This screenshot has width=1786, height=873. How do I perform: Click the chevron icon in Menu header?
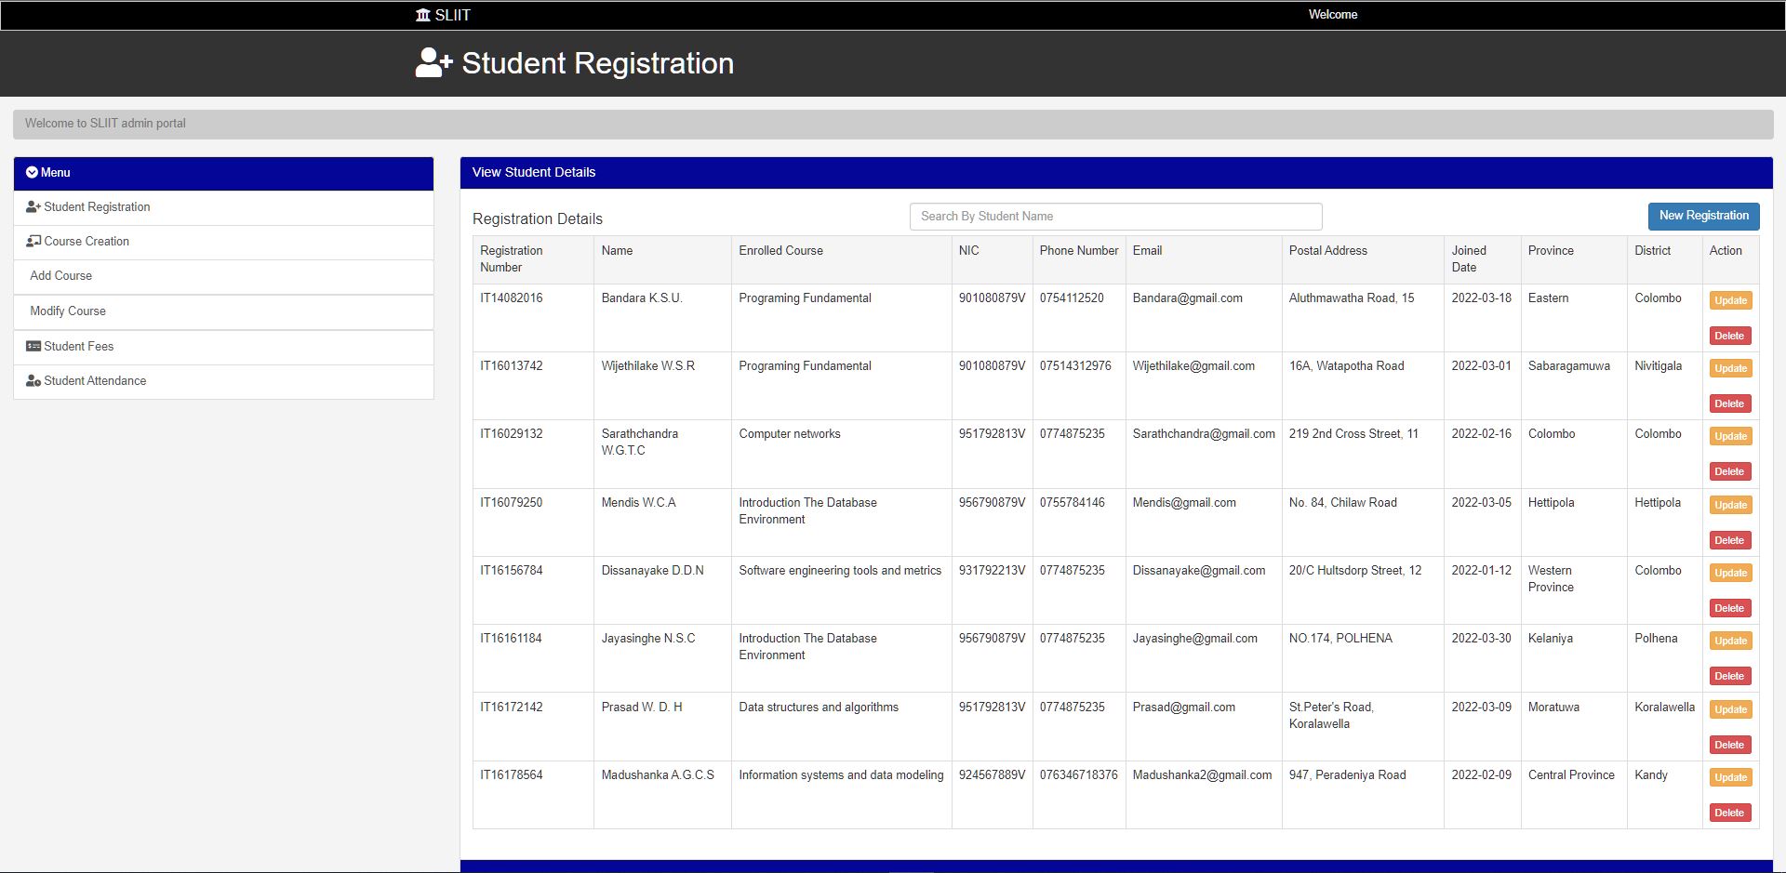(32, 172)
